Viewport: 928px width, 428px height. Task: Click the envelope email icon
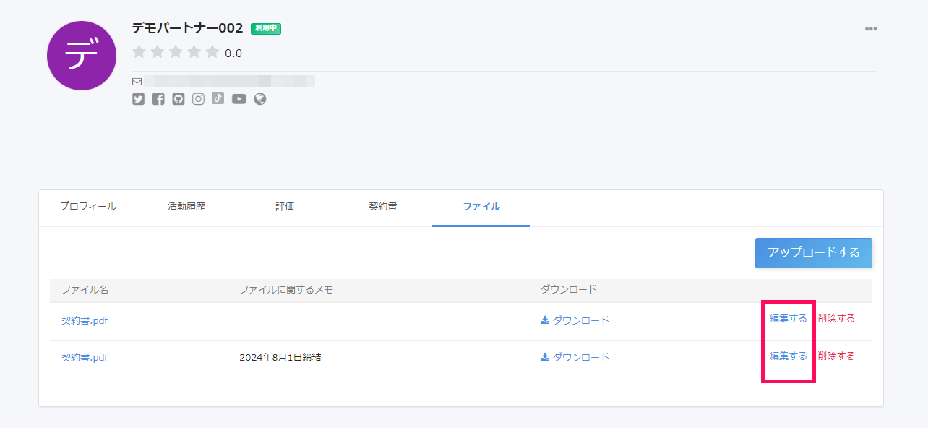[137, 81]
